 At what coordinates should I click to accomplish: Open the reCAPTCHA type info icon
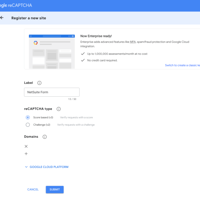tap(59, 109)
